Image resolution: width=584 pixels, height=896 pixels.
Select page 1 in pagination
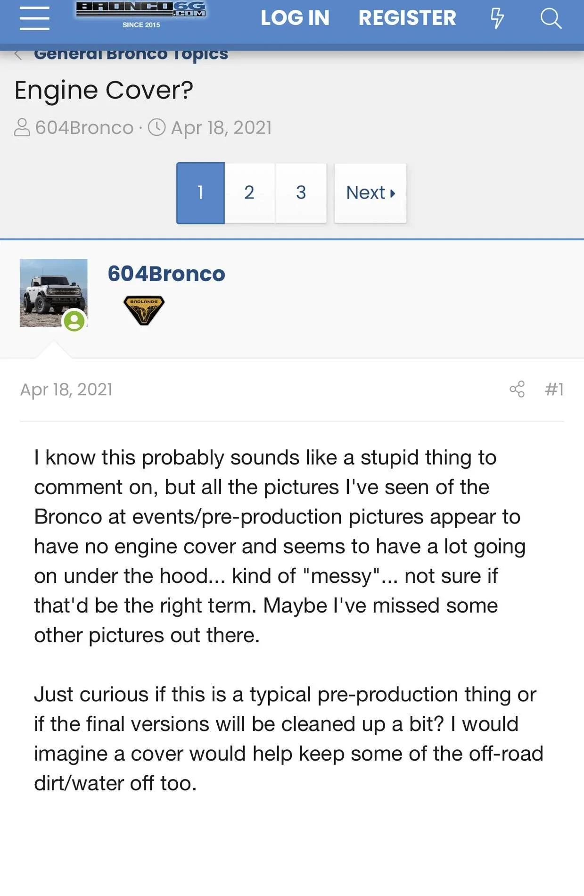[200, 193]
